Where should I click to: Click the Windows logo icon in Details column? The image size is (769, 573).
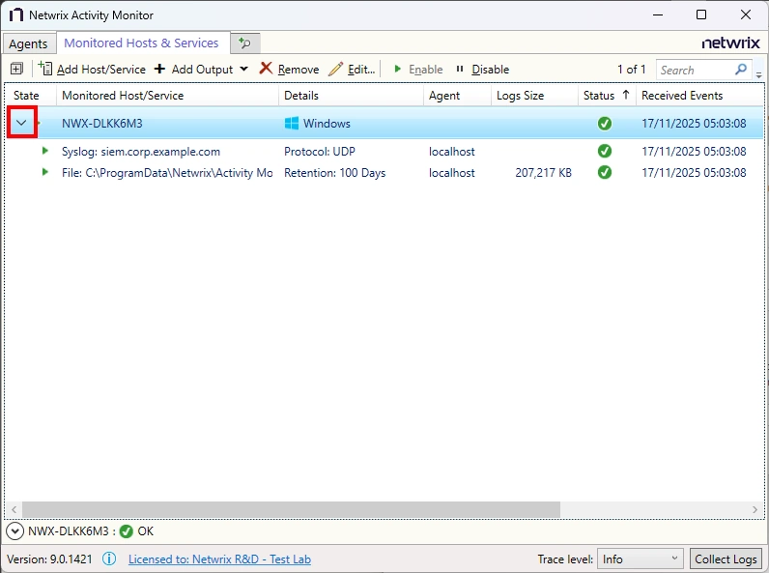pos(292,124)
